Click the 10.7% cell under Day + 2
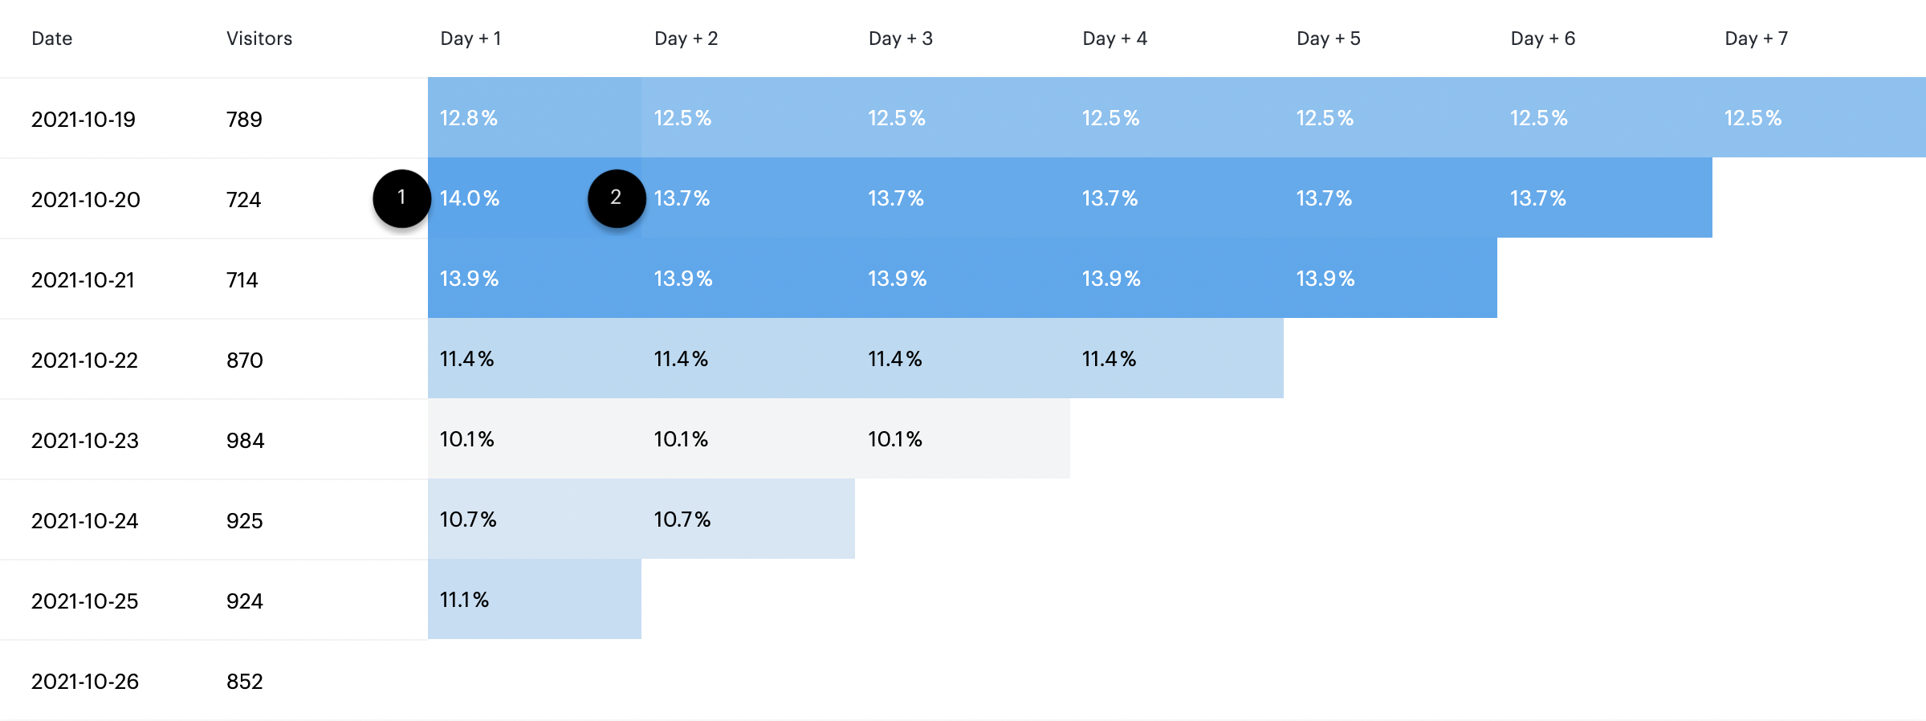1926x721 pixels. 682,519
